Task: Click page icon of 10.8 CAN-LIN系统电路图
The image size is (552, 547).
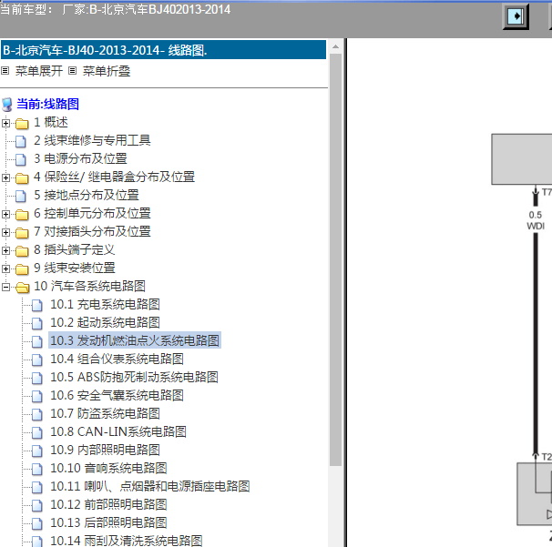Action: 37,433
